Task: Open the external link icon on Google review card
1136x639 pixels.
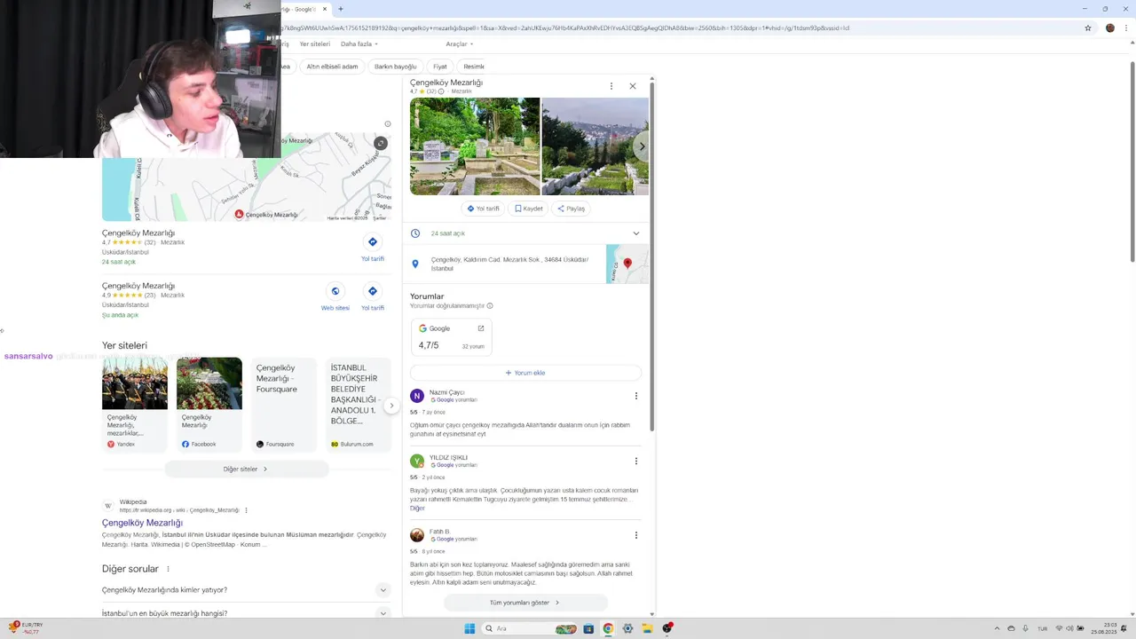Action: (481, 328)
